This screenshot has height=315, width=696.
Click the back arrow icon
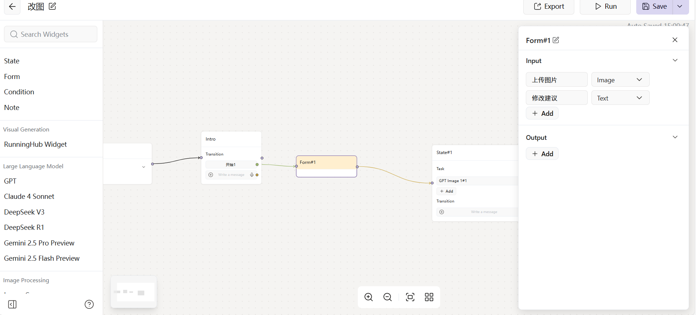12,7
